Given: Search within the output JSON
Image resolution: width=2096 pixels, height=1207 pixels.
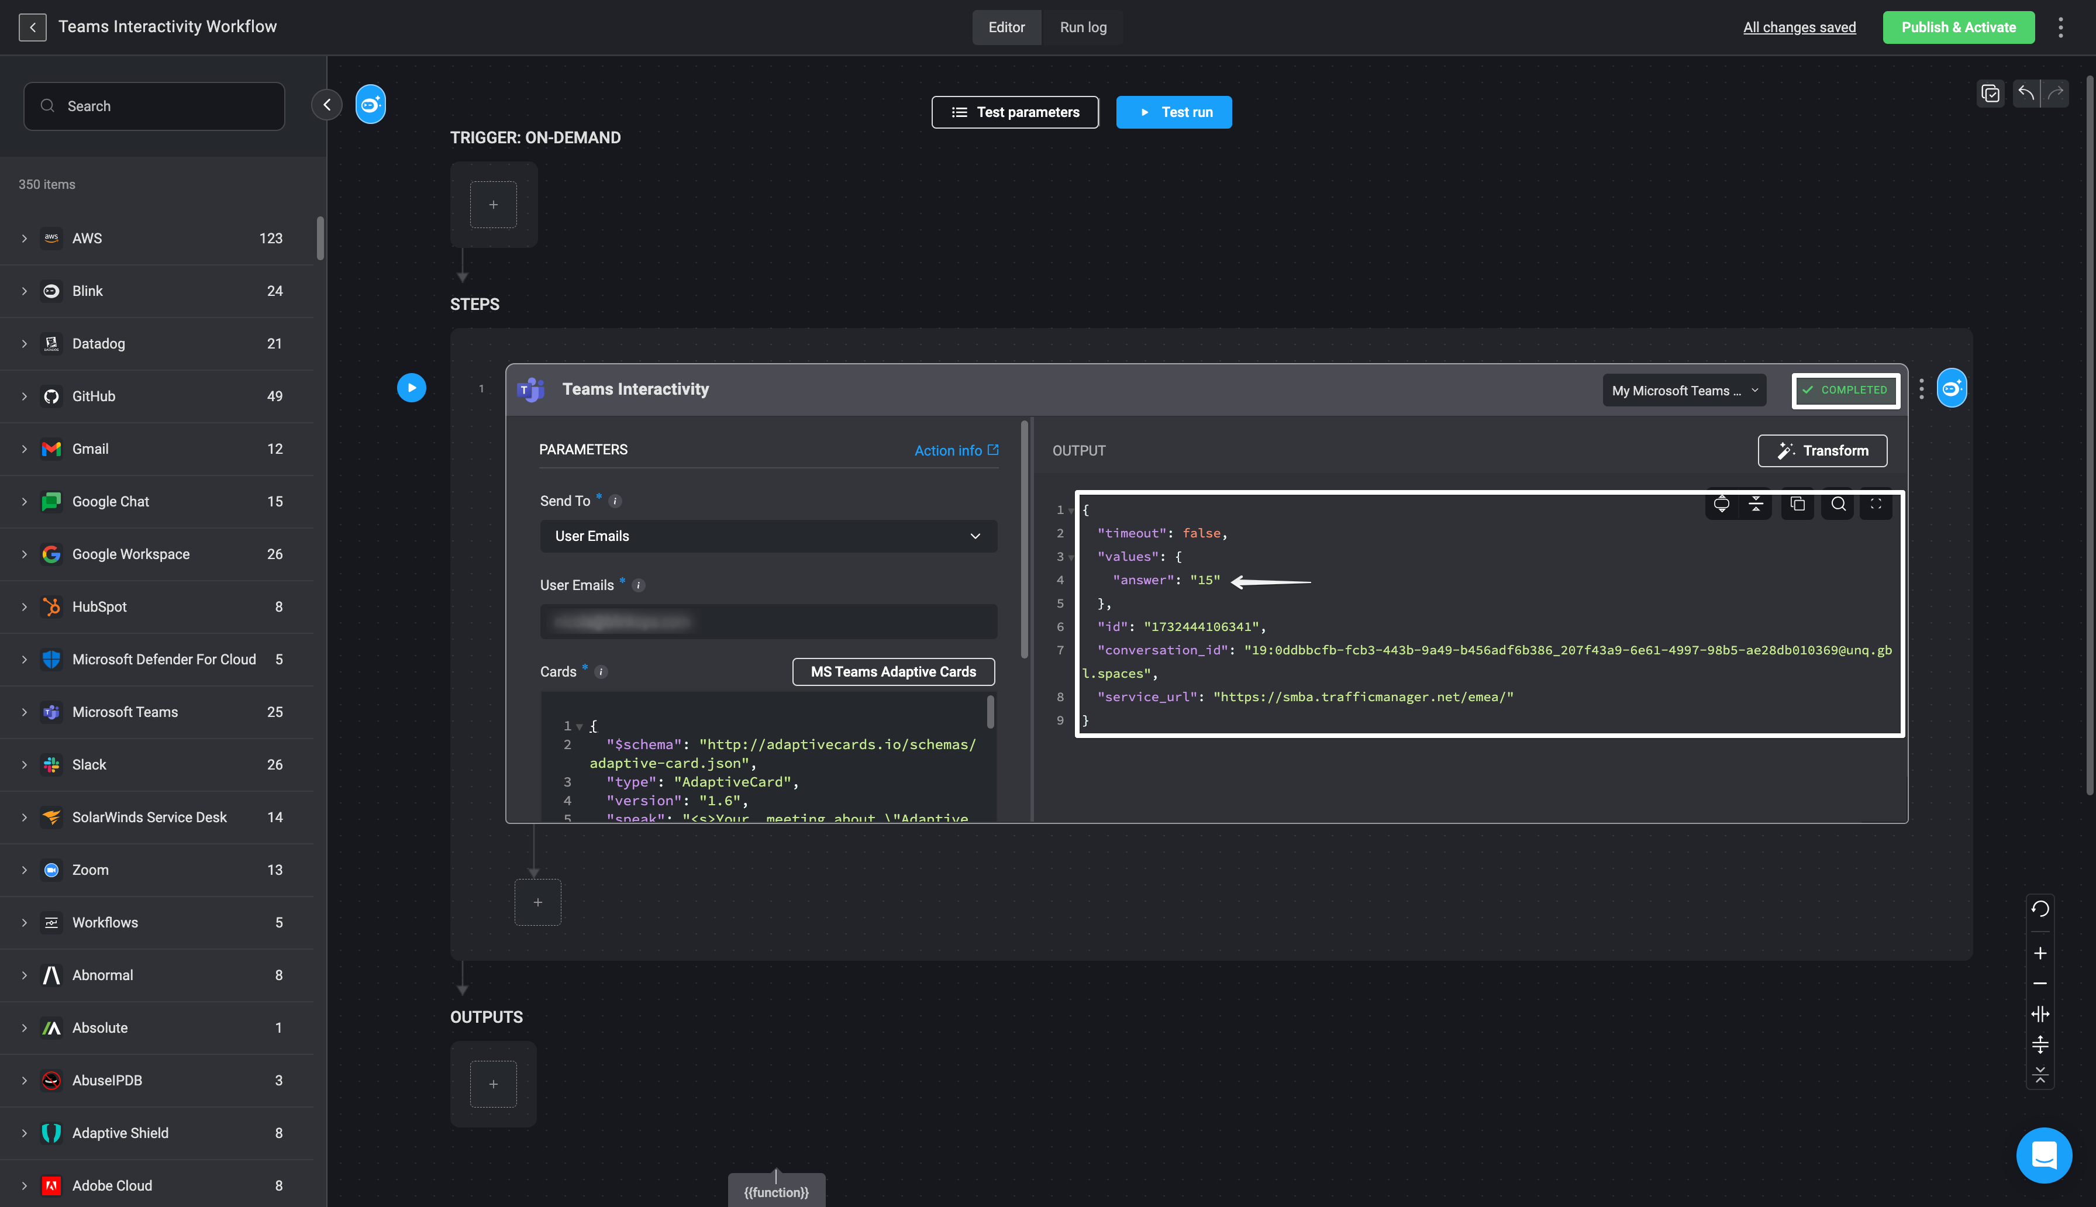Looking at the screenshot, I should tap(1838, 504).
